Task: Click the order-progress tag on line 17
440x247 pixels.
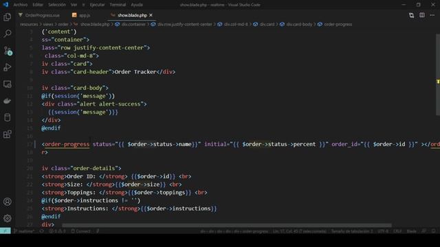Action: (67, 144)
